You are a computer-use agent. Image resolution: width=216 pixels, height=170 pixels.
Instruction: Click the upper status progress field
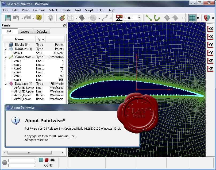pos(22,160)
